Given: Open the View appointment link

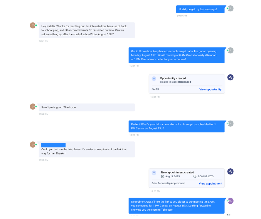Looking at the screenshot, I should pyautogui.click(x=210, y=183).
